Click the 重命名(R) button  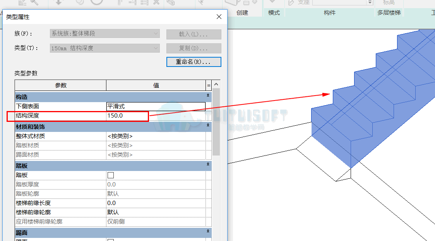(x=194, y=62)
